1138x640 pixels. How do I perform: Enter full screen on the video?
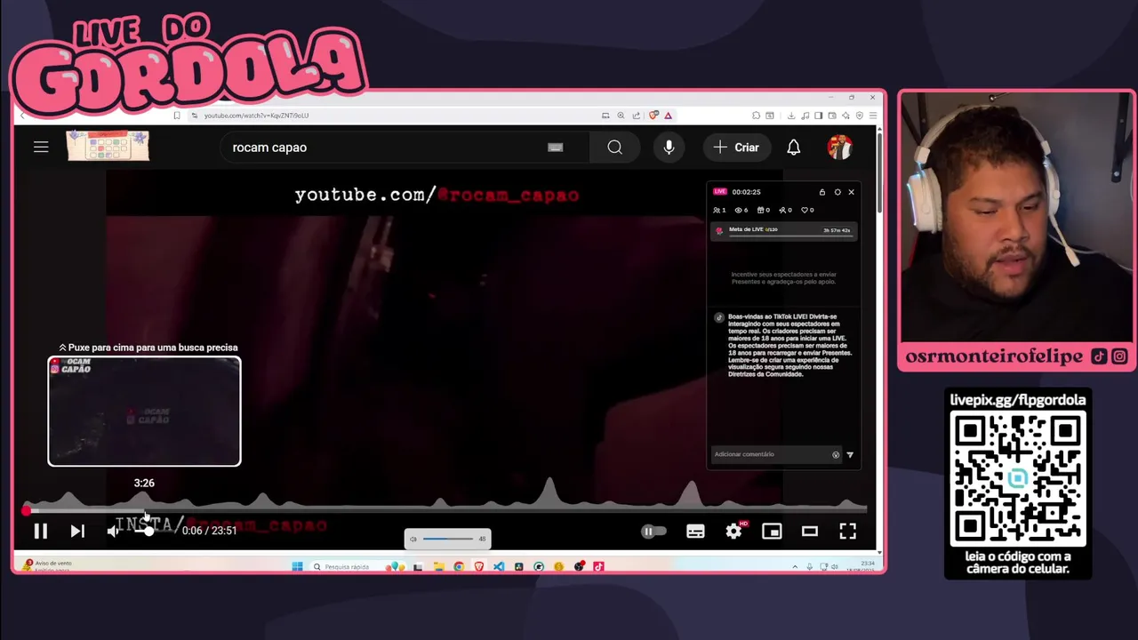pyautogui.click(x=847, y=532)
